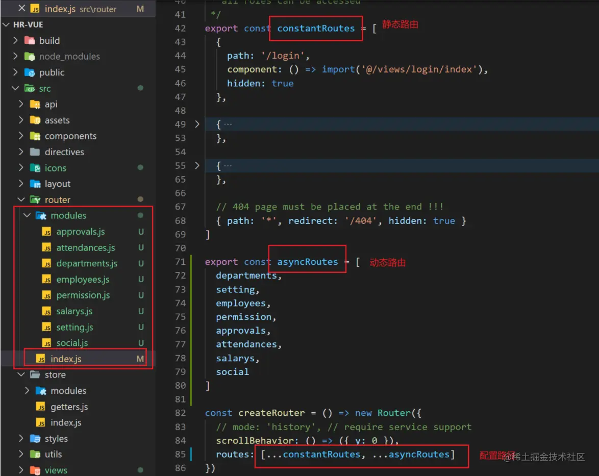Collapse the router modules folder
Viewport: 599px width, 476px height.
click(27, 215)
